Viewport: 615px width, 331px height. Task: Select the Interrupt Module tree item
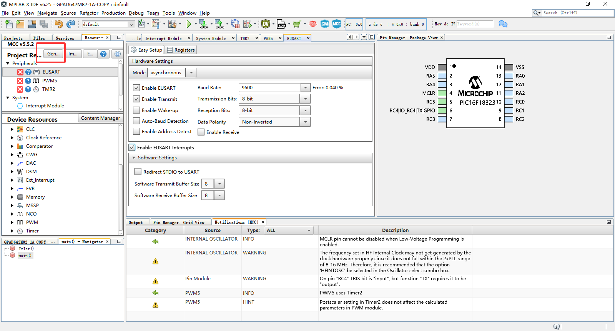coord(45,106)
